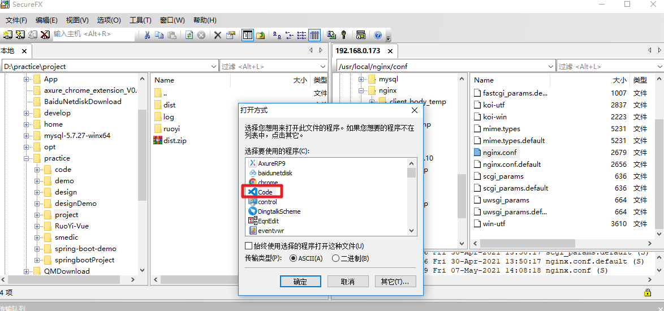Select list view mode icon
The height and width of the screenshot is (311, 664).
click(x=301, y=35)
